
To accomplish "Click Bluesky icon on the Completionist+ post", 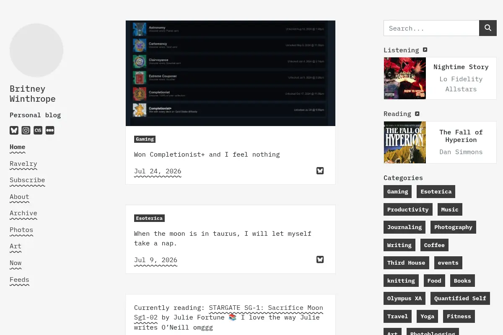I will coord(320,170).
